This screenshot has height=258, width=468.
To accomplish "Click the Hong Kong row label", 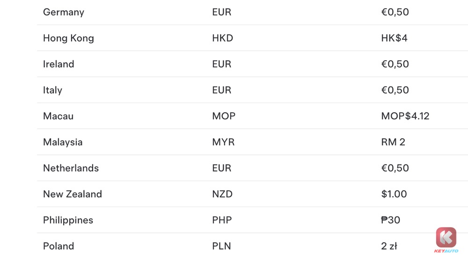I will click(68, 38).
